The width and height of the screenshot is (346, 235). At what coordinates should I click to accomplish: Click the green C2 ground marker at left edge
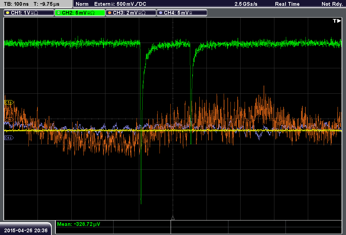8,43
